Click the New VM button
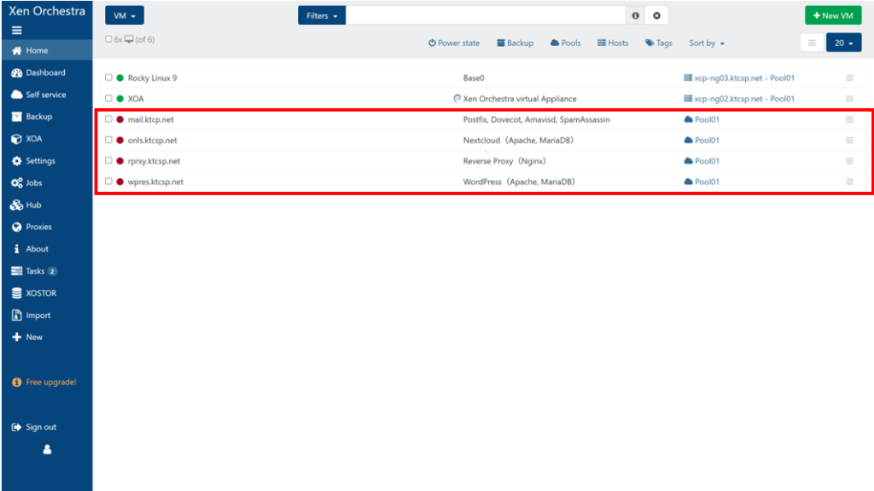874x491 pixels. pyautogui.click(x=833, y=15)
